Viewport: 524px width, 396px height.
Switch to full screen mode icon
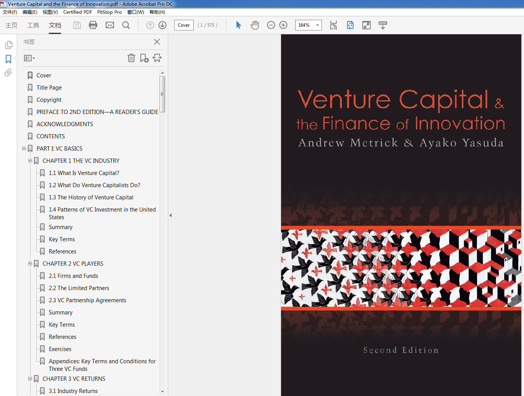(366, 25)
